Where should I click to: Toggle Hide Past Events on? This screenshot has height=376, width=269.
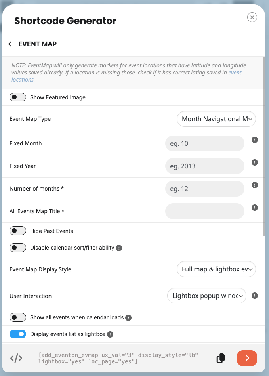coord(18,231)
